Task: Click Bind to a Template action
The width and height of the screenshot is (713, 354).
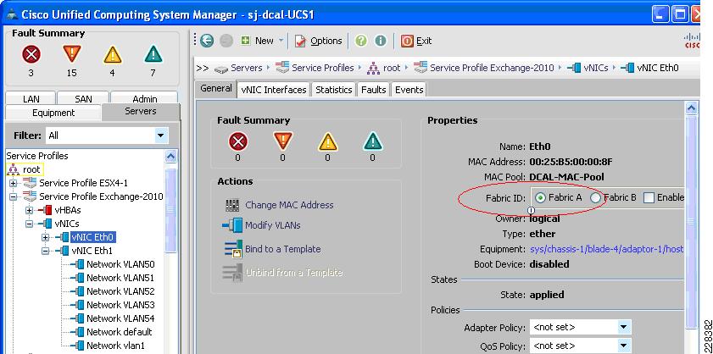Action: [283, 249]
